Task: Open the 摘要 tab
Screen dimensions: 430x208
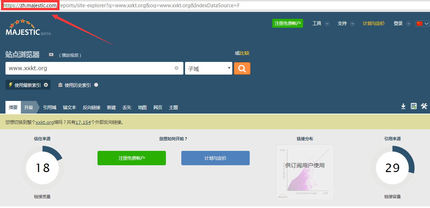Action: point(13,107)
